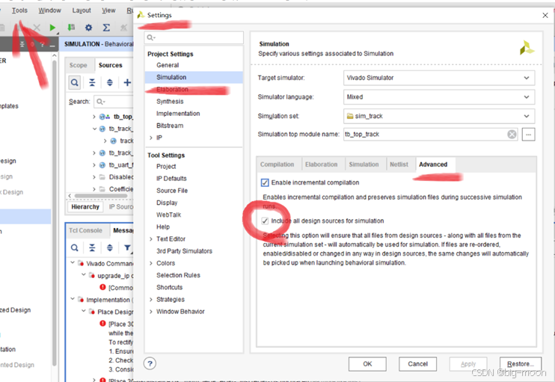Click the Restore button
Screen dimensions: 555x382
click(x=521, y=364)
